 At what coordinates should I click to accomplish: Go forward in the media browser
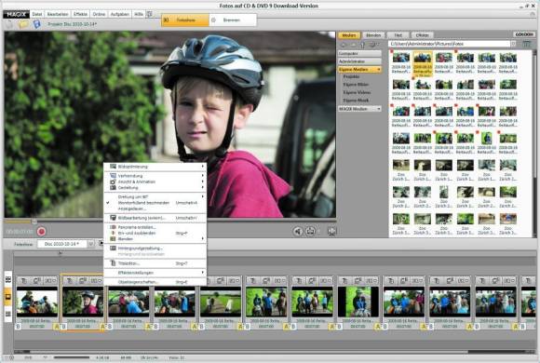pyautogui.click(x=353, y=45)
